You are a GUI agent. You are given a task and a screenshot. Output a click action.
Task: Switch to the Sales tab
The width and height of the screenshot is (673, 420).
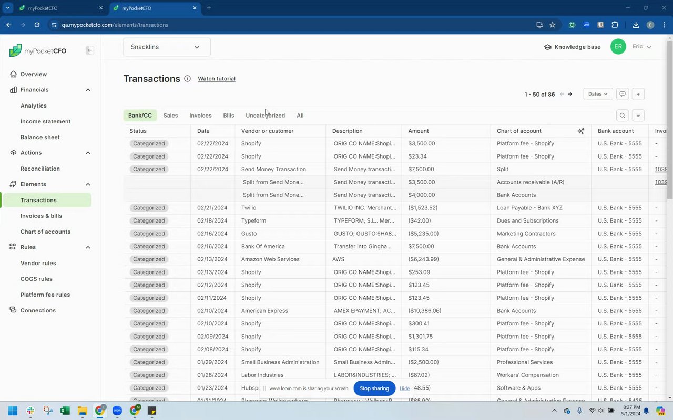tap(170, 115)
